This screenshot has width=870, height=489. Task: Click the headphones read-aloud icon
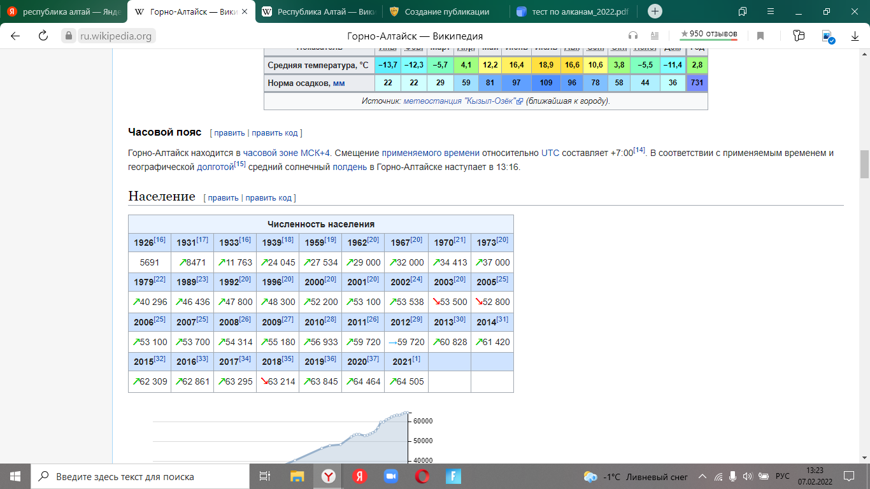[x=633, y=36]
